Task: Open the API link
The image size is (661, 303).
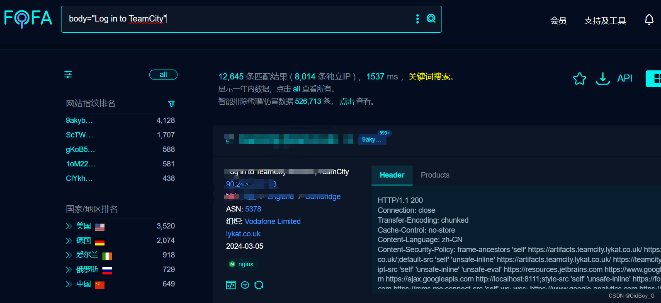Action: 625,78
